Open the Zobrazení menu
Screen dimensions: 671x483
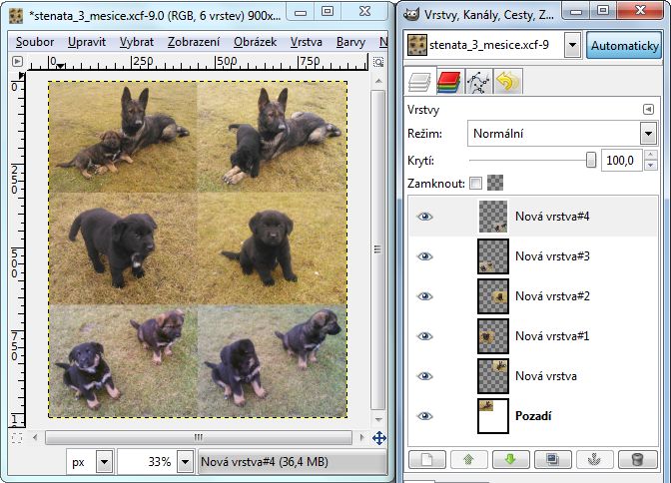(194, 42)
